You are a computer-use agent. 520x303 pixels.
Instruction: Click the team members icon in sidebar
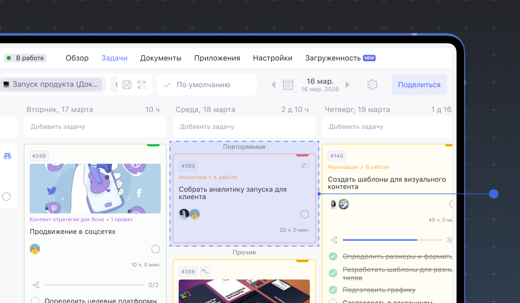point(7,156)
